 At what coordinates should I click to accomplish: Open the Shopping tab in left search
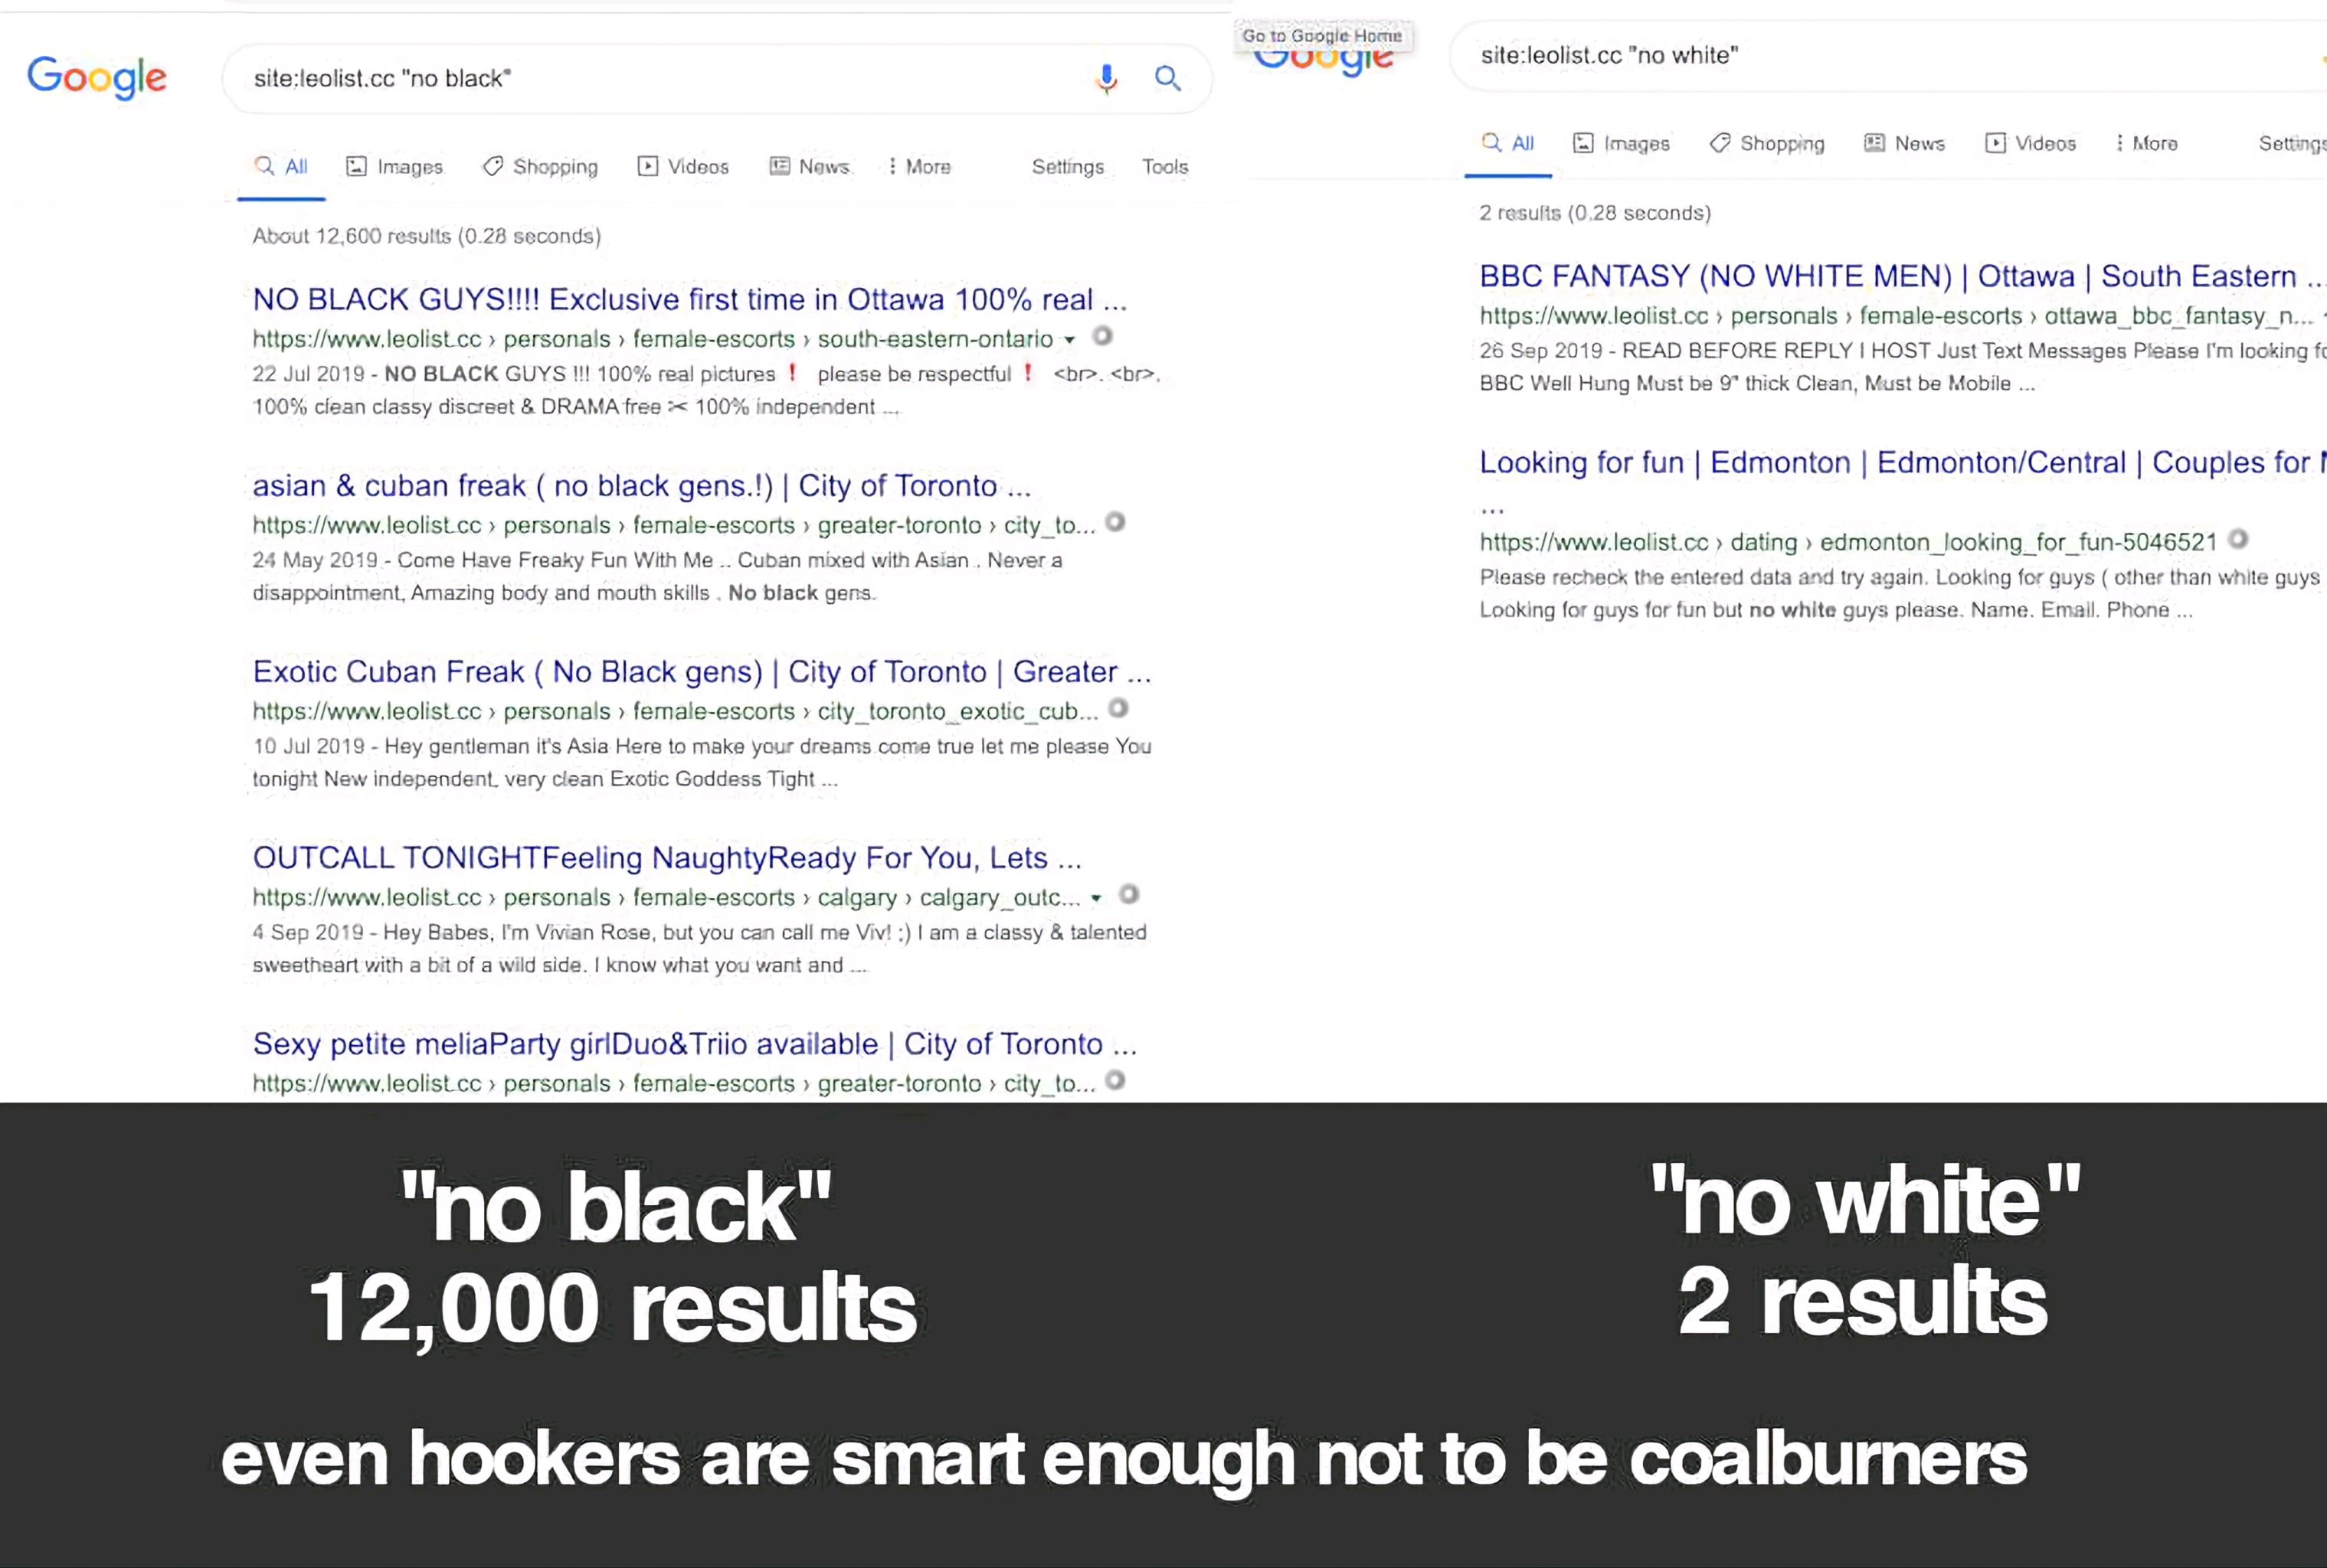coord(540,167)
